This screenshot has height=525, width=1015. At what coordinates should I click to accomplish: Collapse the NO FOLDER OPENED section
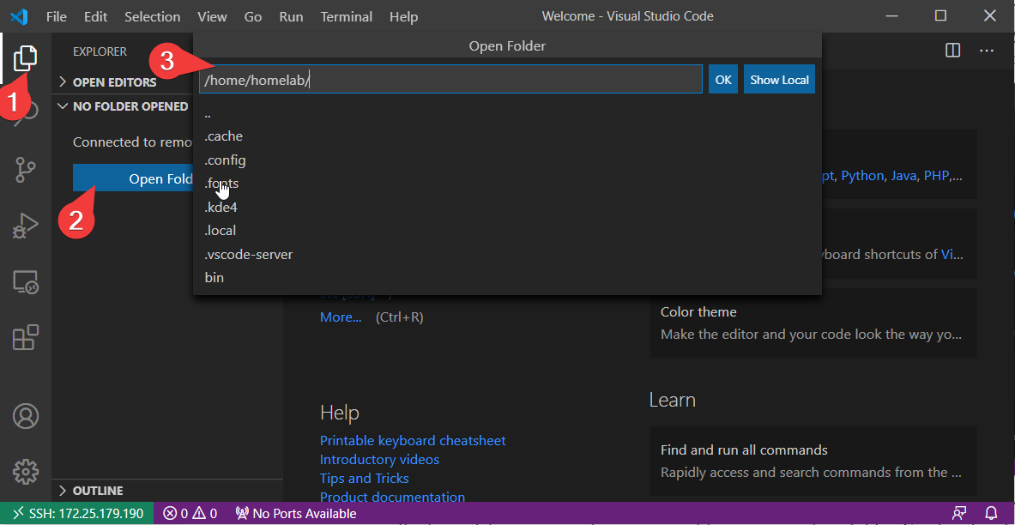(123, 106)
